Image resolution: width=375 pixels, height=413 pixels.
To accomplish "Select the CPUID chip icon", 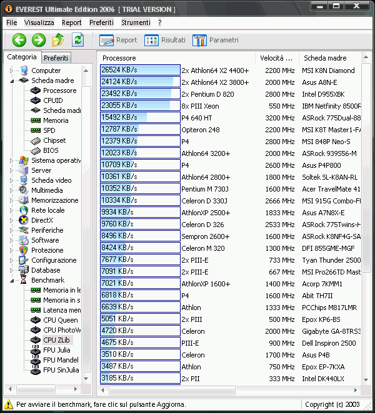I will point(36,100).
